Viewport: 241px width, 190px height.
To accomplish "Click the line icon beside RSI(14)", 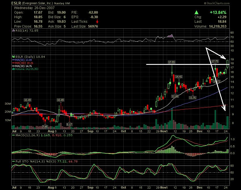I will [x=14, y=30].
